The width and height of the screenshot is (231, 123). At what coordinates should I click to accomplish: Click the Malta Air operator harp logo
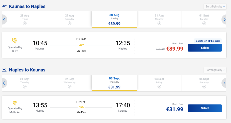pos(15,103)
